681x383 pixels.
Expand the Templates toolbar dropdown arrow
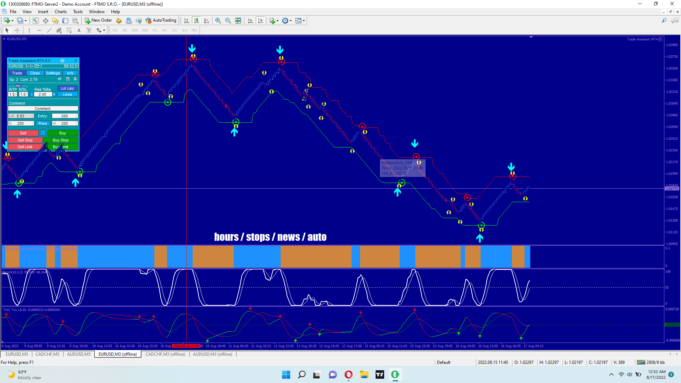tap(304, 21)
